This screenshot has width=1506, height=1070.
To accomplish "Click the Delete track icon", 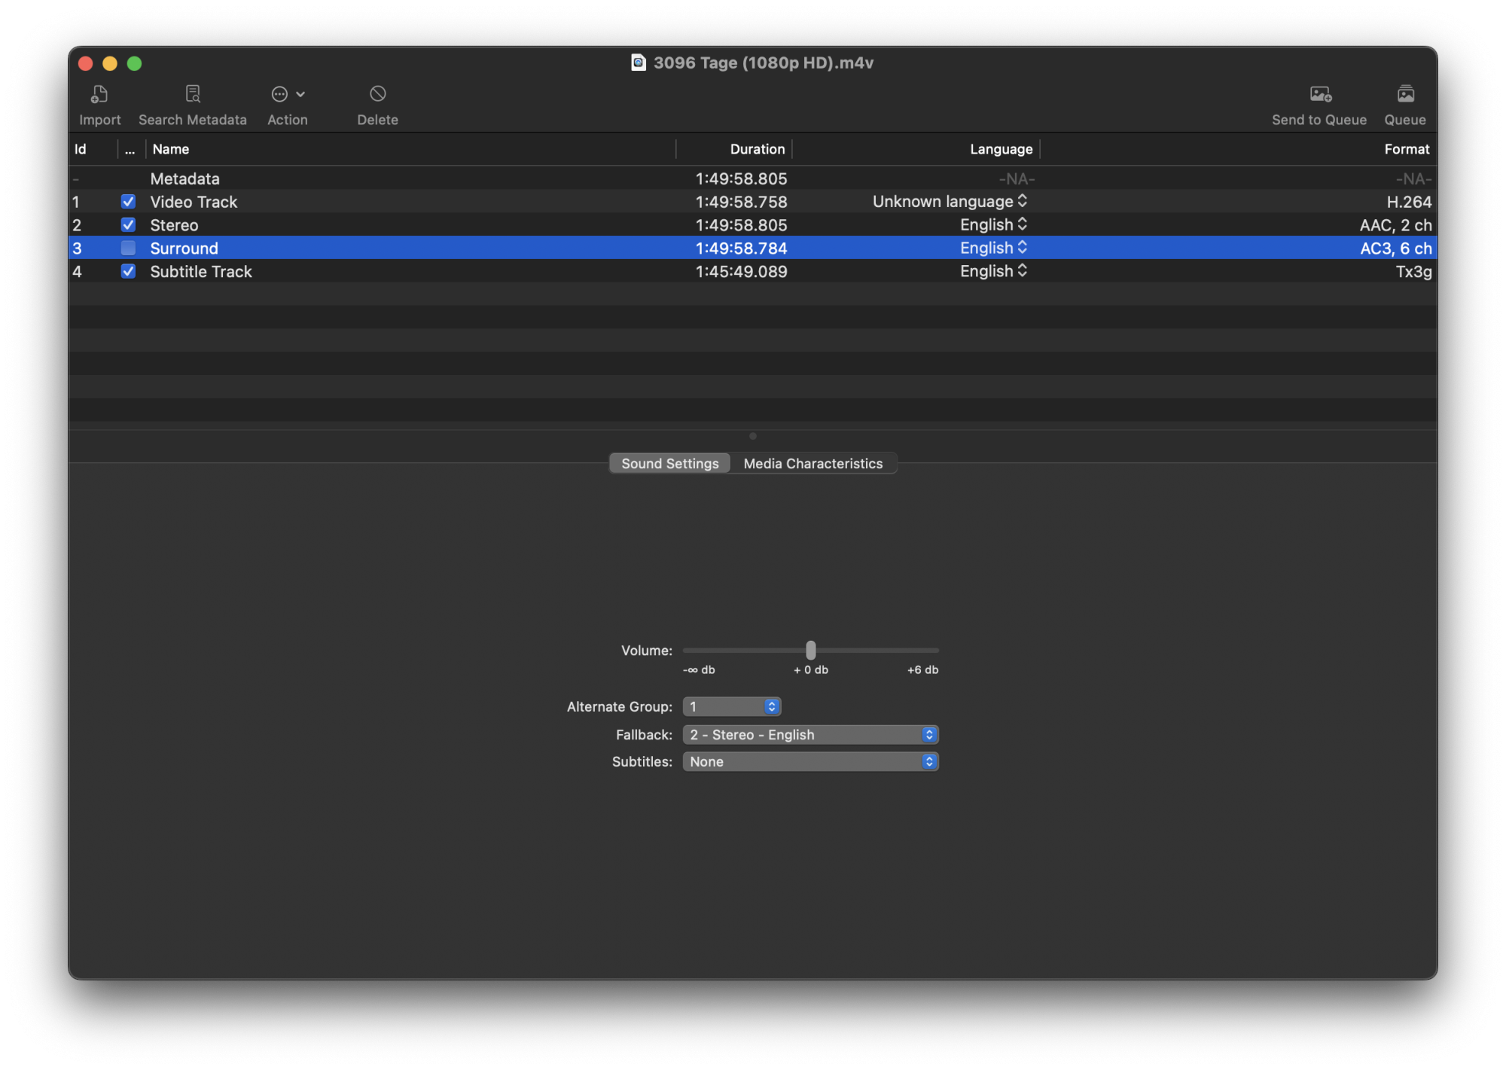I will point(377,95).
